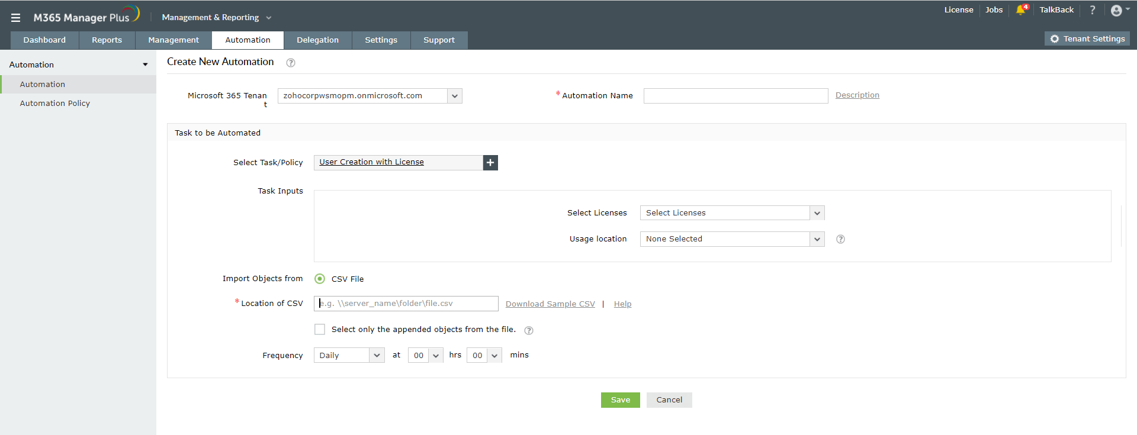Collapse the Automation sidebar section
1137x435 pixels.
click(x=145, y=65)
